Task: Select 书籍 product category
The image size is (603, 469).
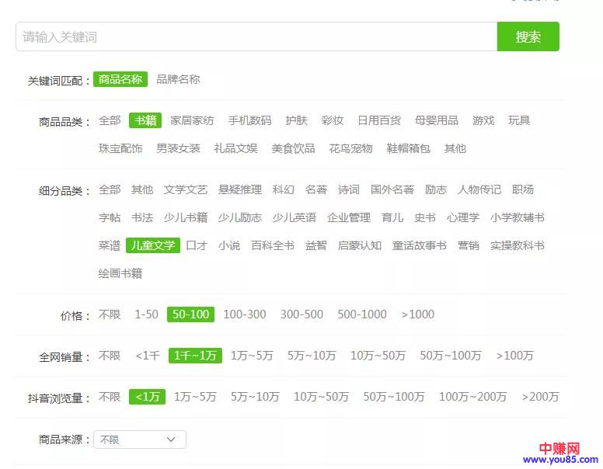Action: pos(145,120)
